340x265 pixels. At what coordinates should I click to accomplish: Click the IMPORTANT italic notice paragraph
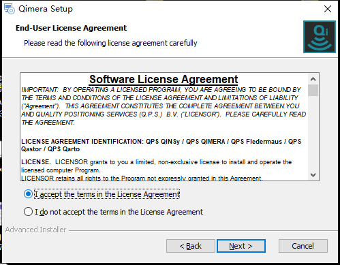(x=164, y=106)
